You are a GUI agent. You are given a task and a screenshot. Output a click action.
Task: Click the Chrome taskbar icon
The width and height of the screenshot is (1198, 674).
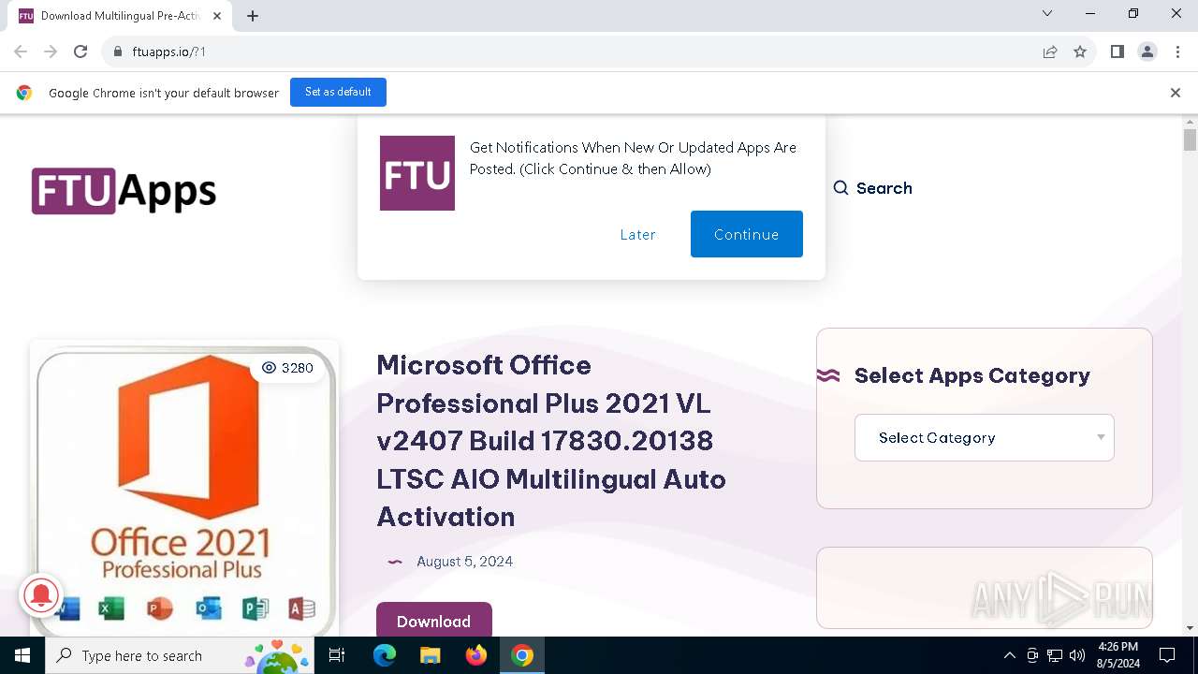(522, 655)
